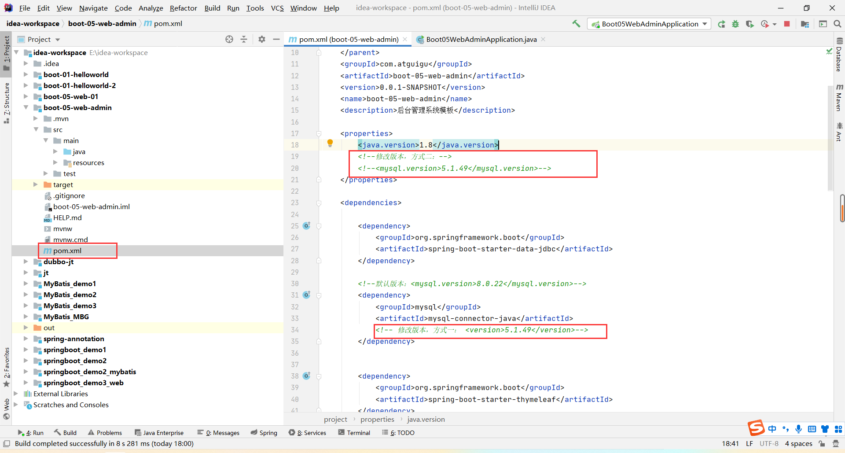Screen dimensions: 845x453
Task: Rerun Boot05WebAdminApplication with the green arrow
Action: point(721,24)
